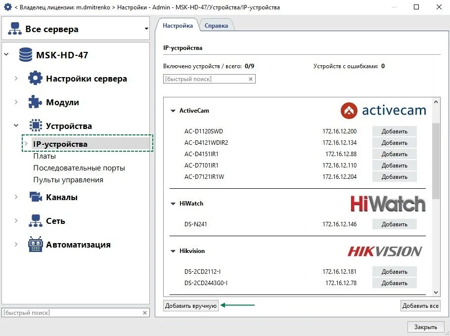
Task: Expand the Сеть tree node
Action: click(x=16, y=220)
